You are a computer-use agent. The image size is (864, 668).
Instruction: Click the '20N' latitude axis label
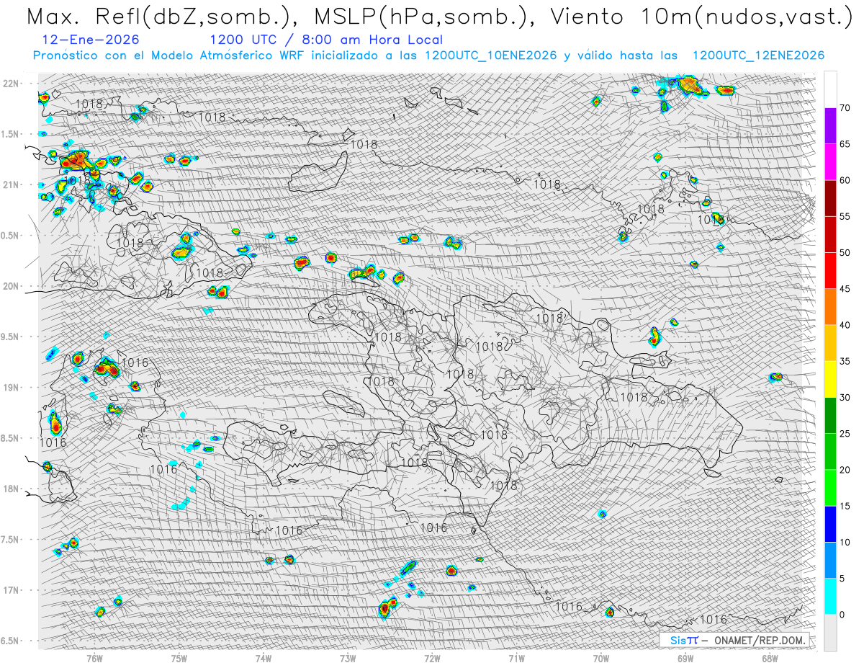pos(12,286)
